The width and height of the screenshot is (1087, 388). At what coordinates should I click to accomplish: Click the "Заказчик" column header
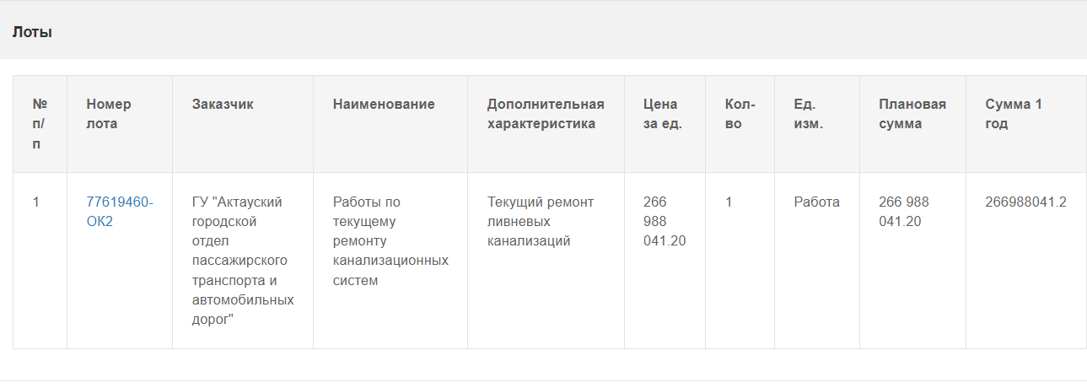click(223, 105)
